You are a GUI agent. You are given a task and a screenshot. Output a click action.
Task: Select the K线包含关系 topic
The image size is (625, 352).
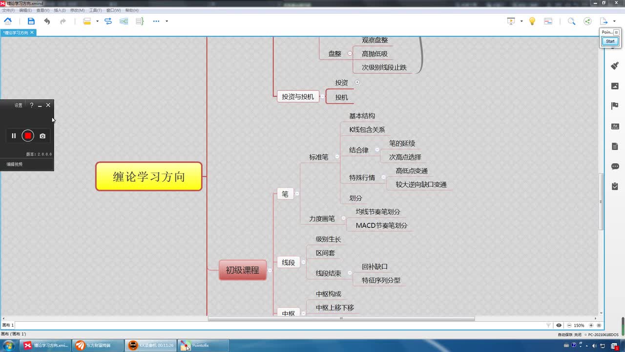pos(367,130)
